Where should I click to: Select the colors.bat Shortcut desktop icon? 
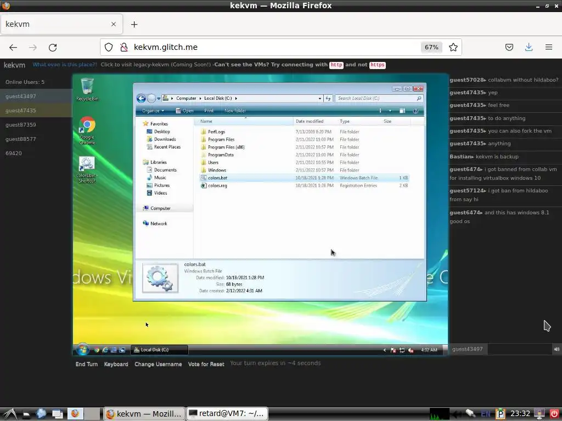click(87, 170)
